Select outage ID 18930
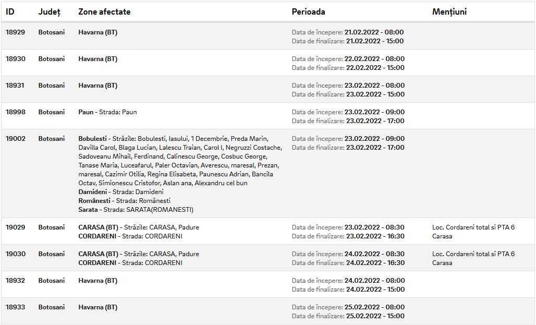536x325 pixels. [x=16, y=59]
